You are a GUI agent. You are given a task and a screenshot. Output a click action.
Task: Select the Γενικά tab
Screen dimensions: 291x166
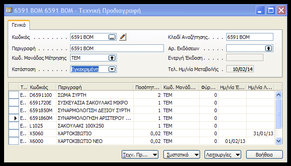[19, 25]
